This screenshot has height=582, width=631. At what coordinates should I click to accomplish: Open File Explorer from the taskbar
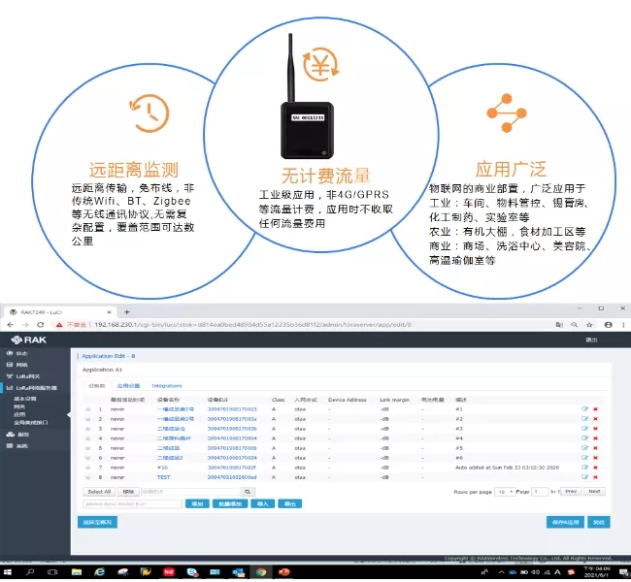tap(77, 571)
